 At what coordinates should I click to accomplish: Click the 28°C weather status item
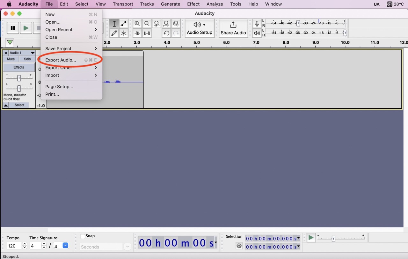pyautogui.click(x=395, y=4)
